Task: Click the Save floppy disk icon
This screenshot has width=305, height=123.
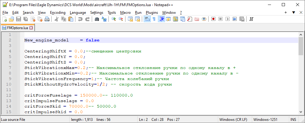Action: 19,19
